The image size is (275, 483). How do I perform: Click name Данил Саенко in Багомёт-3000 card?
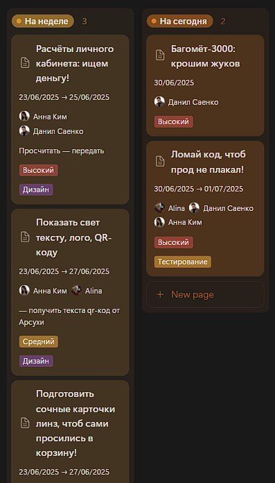[x=193, y=102]
